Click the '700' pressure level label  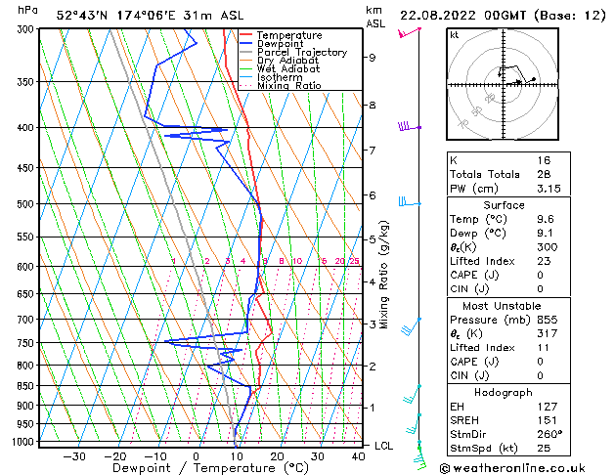point(27,320)
